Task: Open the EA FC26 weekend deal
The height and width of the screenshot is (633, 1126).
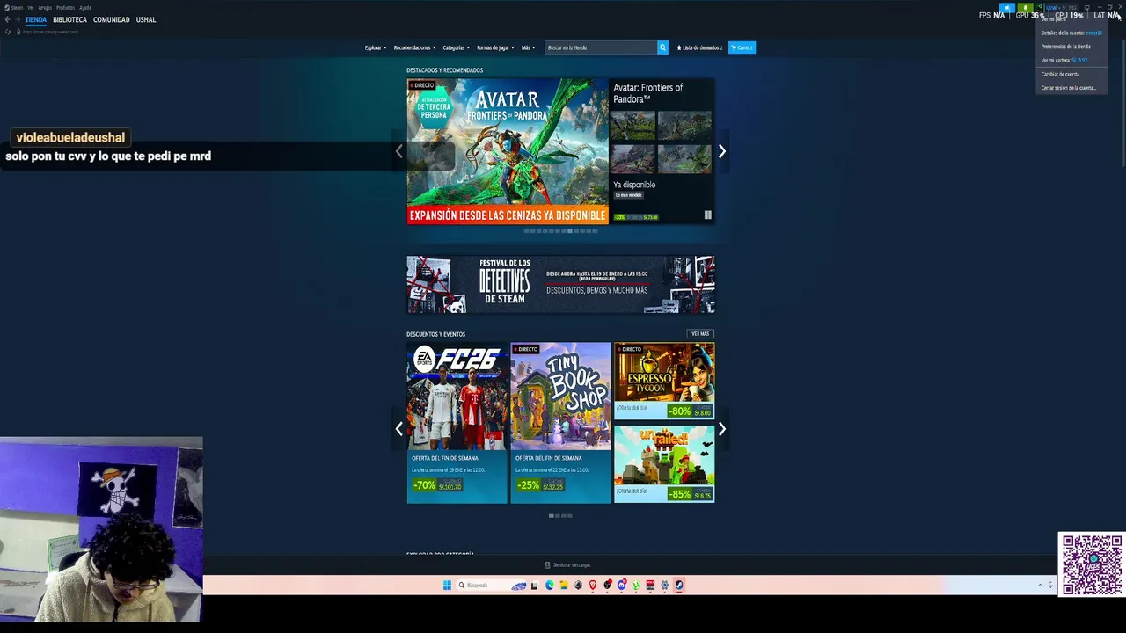Action: [x=457, y=423]
